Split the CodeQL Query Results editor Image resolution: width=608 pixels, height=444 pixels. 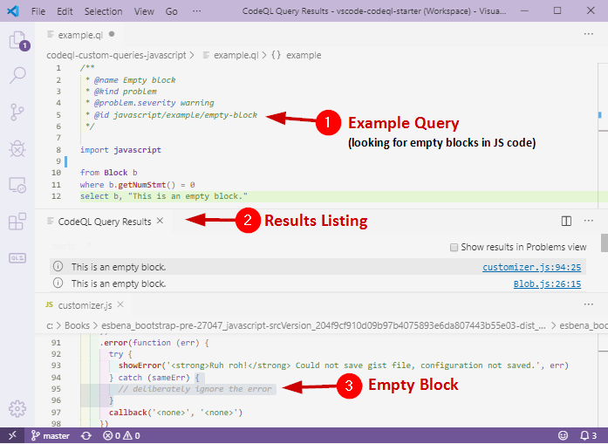(566, 221)
